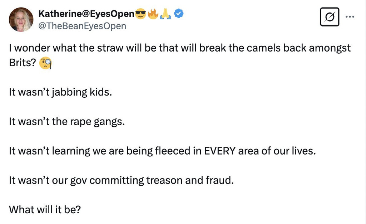Open the Grok explain-post icon

(330, 17)
